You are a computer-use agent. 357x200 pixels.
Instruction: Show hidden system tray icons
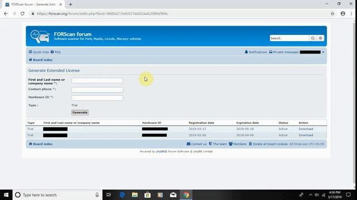[x=311, y=195]
